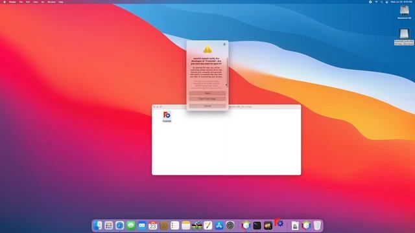Open Mail from the Dock
This screenshot has width=415, height=233.
pos(142,225)
